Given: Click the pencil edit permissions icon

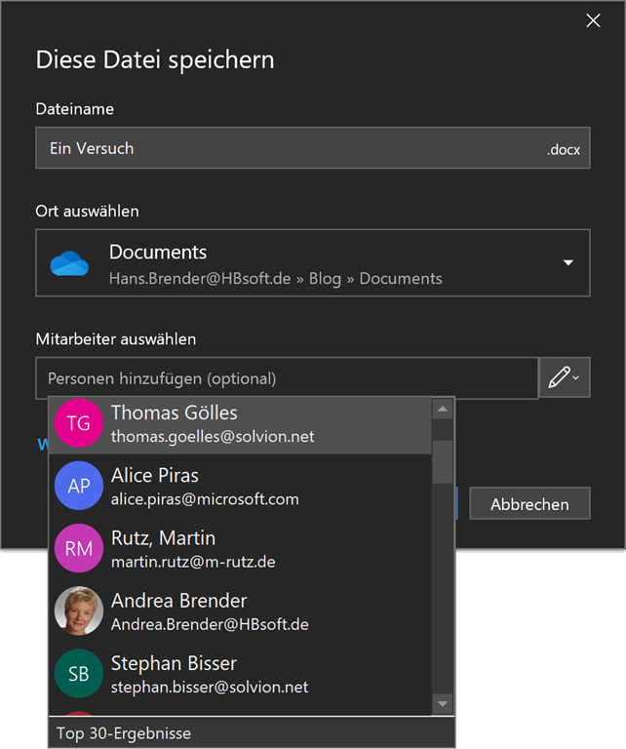Looking at the screenshot, I should pos(564,378).
